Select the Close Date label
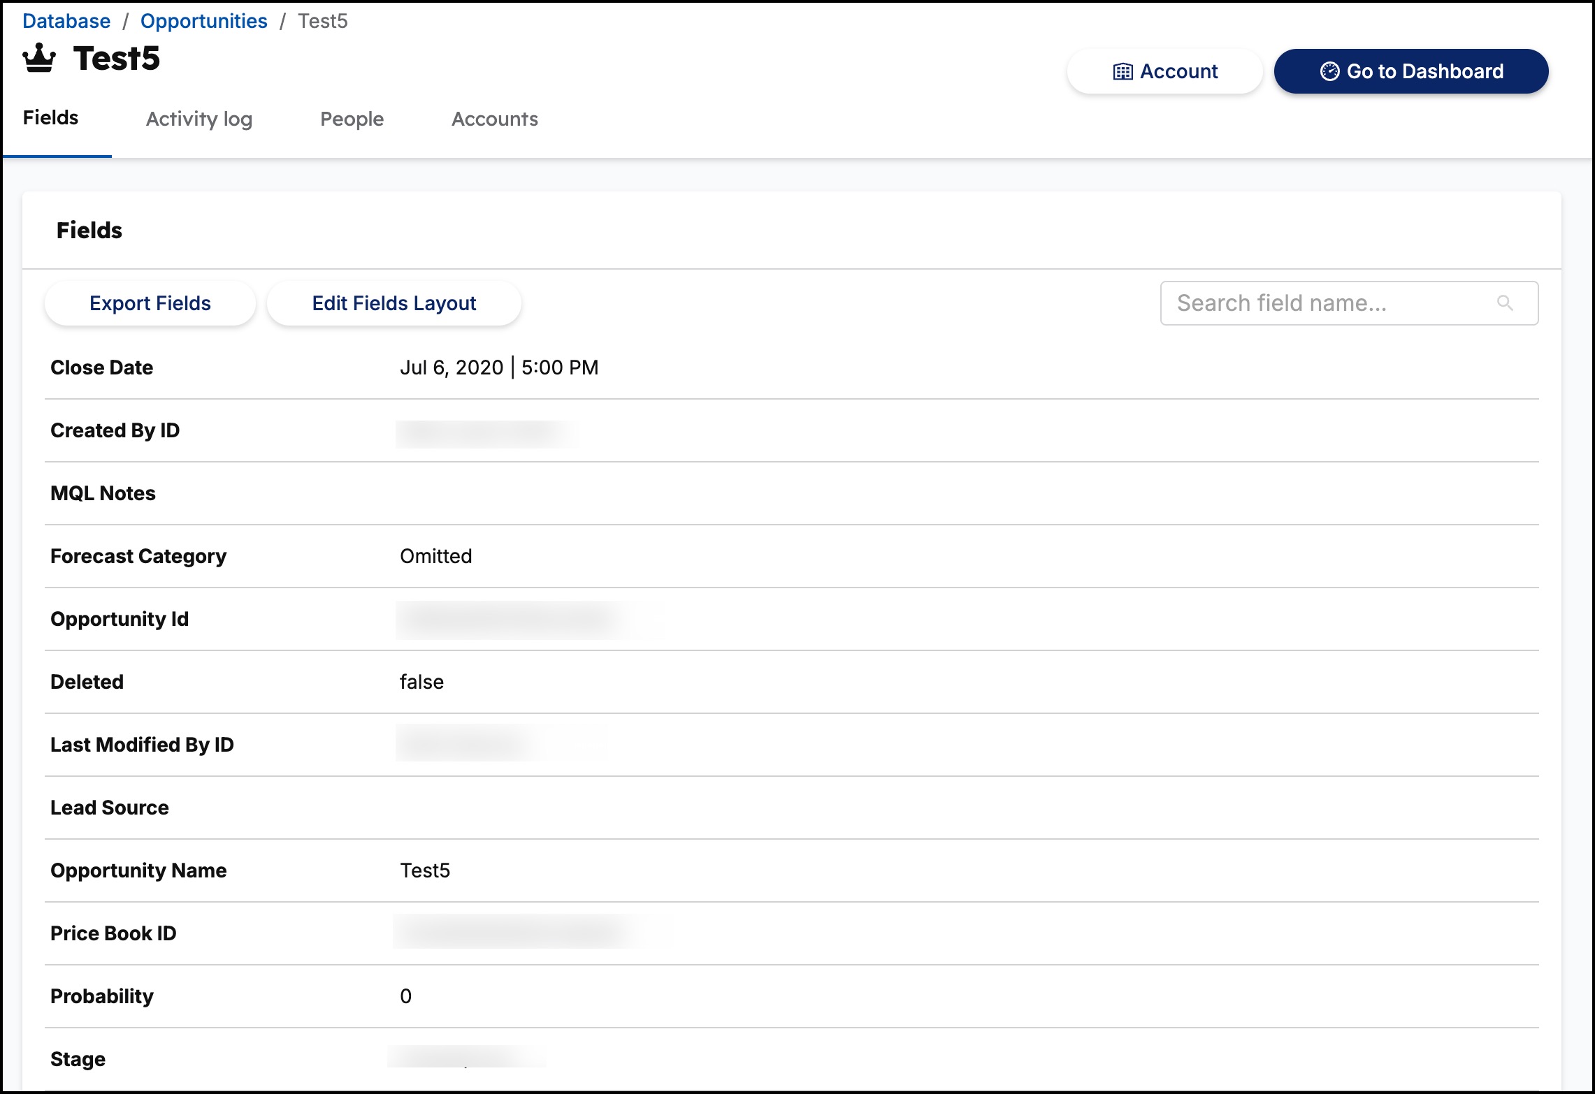 [x=101, y=367]
